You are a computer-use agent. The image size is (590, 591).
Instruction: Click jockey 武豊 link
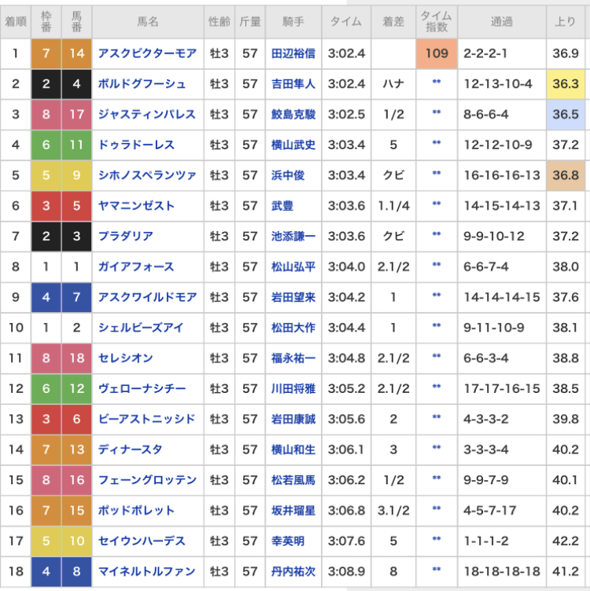coord(281,206)
